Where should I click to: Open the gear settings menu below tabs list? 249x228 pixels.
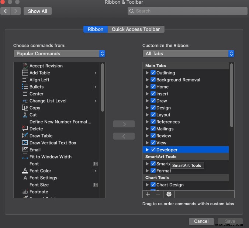(x=169, y=194)
